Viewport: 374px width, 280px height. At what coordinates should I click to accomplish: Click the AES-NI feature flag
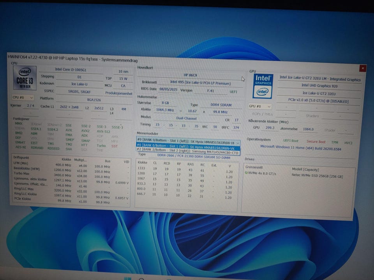point(21,147)
